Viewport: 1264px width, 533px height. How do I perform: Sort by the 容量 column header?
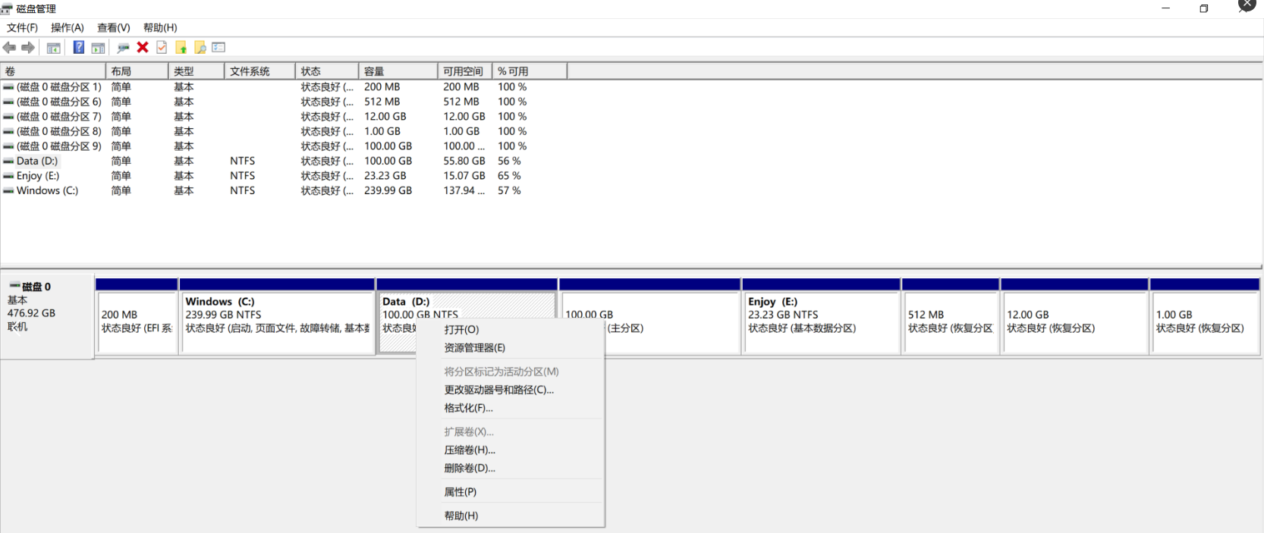point(397,71)
